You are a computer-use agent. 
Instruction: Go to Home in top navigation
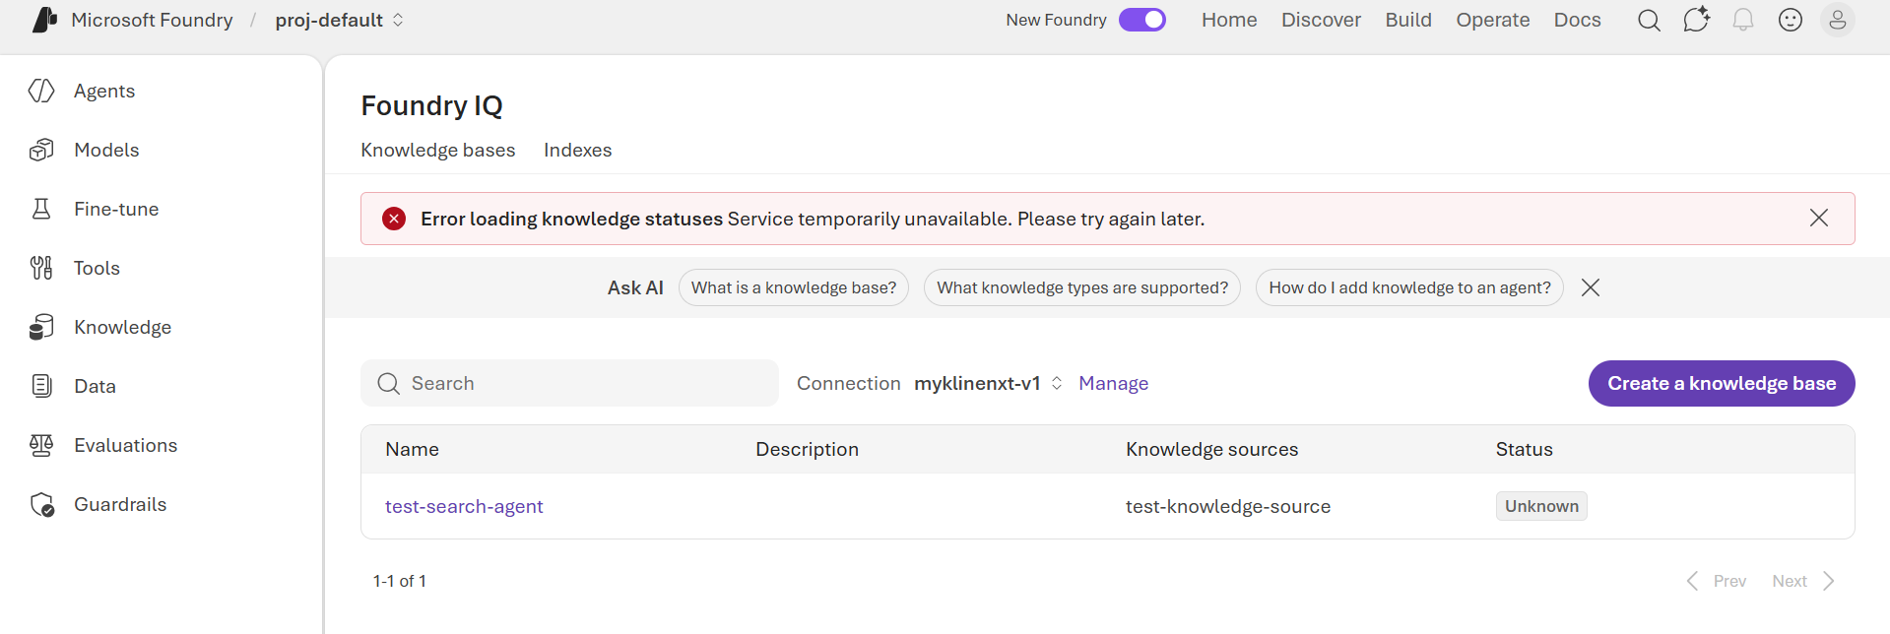1229,20
